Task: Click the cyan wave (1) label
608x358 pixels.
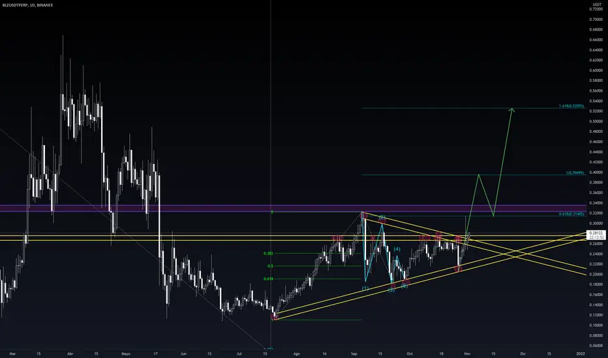Action: point(365,288)
